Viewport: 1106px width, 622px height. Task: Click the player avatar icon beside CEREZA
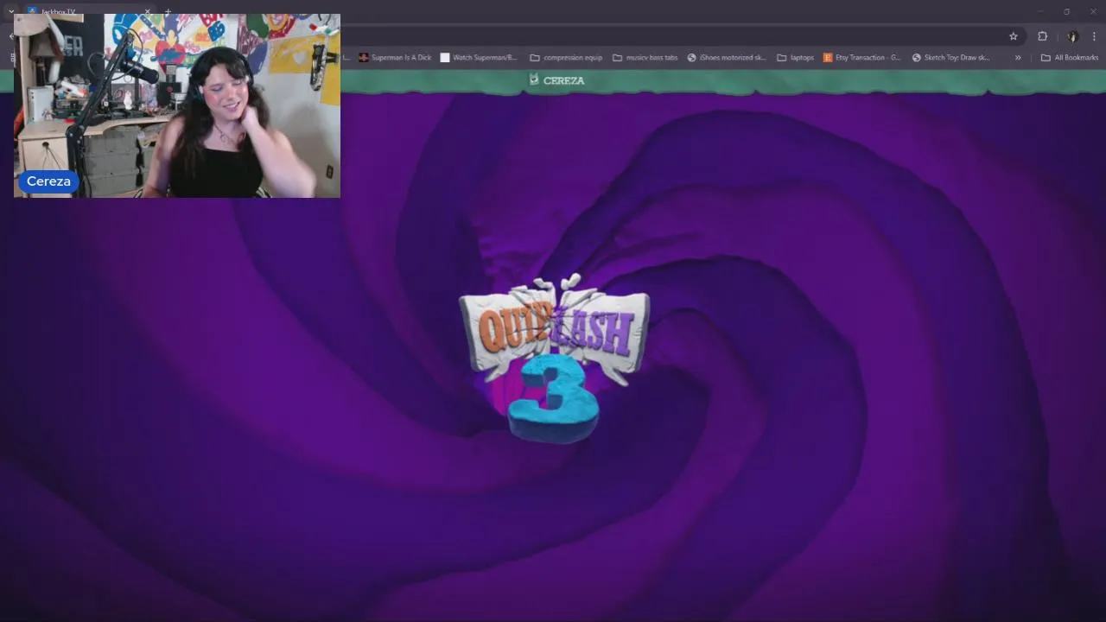click(x=534, y=79)
